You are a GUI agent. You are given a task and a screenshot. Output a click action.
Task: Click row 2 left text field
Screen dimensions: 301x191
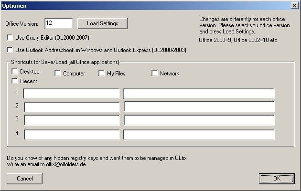tap(72, 107)
